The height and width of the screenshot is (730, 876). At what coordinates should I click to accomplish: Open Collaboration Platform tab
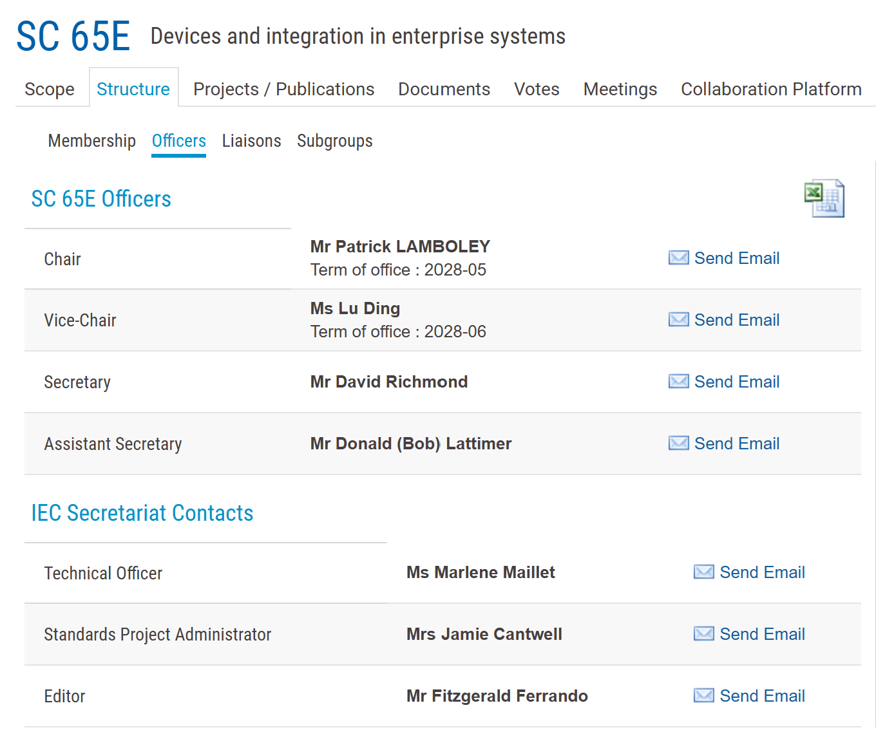[771, 89]
